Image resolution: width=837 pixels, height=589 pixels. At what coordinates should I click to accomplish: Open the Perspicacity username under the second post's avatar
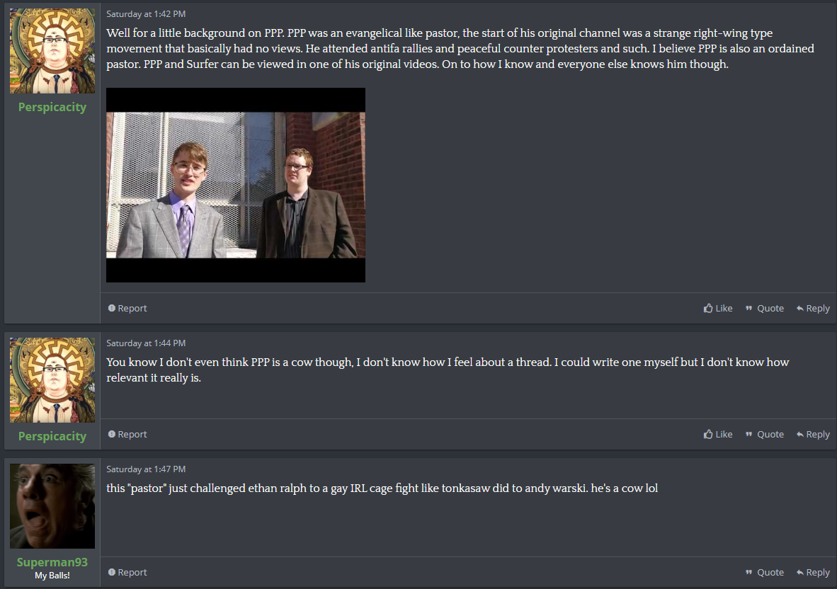[x=52, y=436]
